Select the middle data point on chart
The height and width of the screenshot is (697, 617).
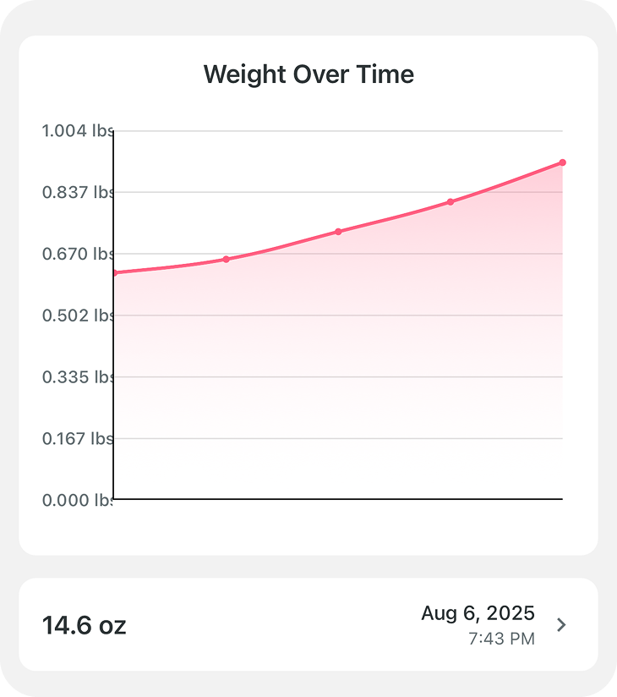tap(338, 231)
